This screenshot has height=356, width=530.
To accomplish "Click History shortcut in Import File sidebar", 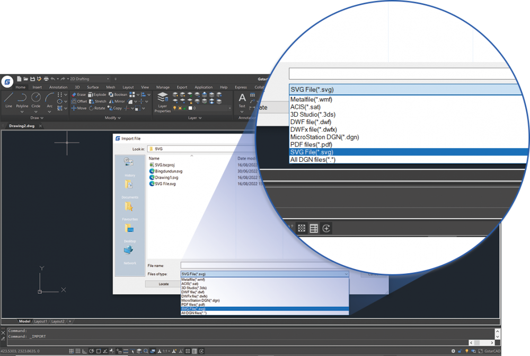I will tap(129, 168).
